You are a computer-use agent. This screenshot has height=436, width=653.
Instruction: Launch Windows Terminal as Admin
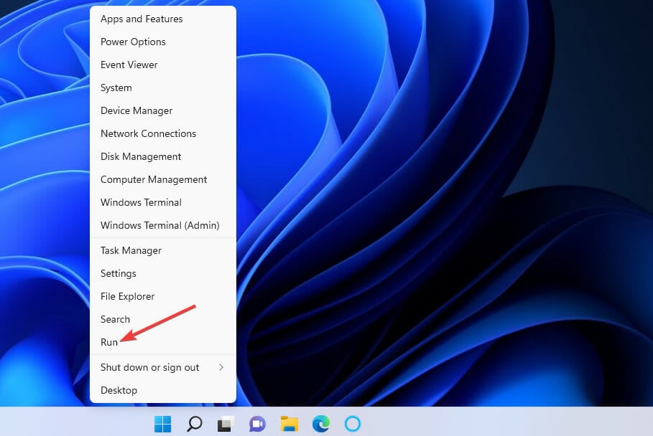click(159, 225)
